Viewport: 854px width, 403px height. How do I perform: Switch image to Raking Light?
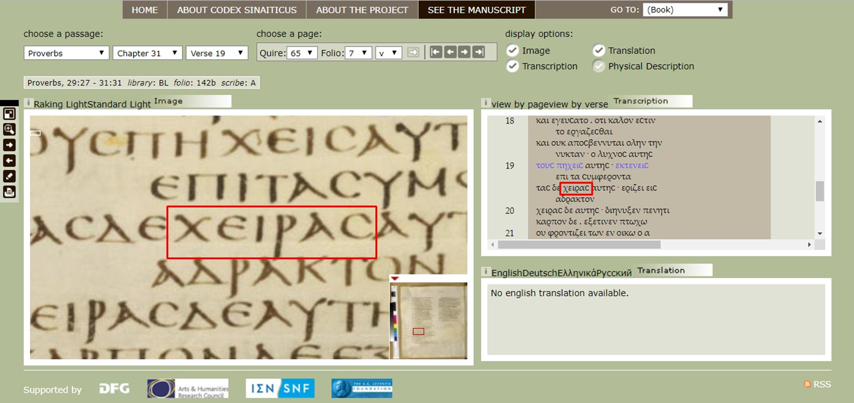tap(60, 104)
